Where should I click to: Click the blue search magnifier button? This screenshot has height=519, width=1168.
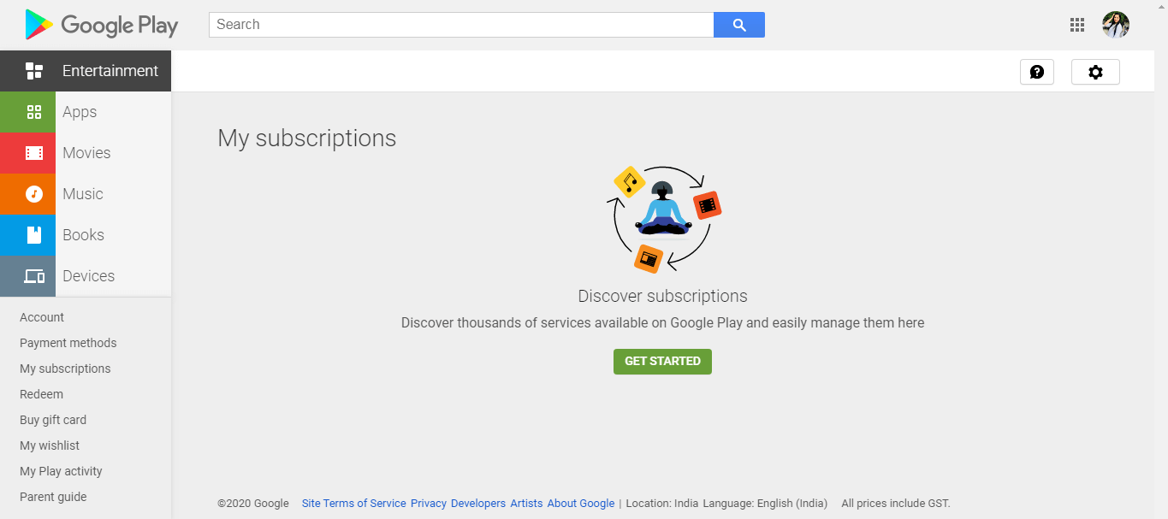(x=739, y=25)
